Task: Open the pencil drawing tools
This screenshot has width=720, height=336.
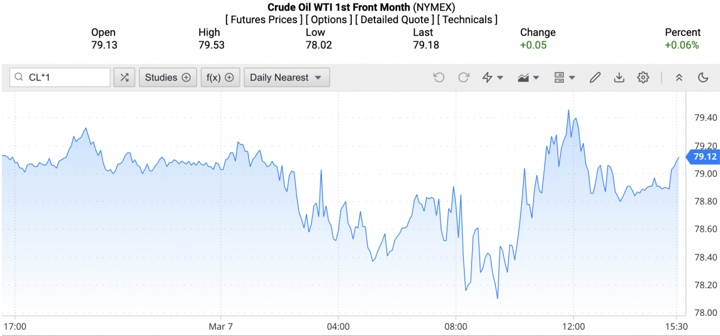Action: coord(595,77)
